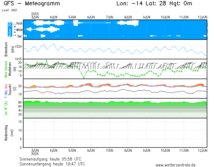Click the '(hPa)' unit label
The width and height of the screenshot is (214, 167).
pyautogui.click(x=13, y=49)
